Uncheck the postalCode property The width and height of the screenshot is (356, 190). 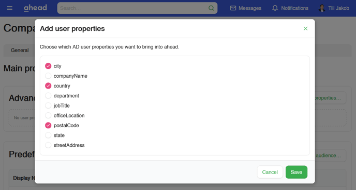click(x=48, y=126)
